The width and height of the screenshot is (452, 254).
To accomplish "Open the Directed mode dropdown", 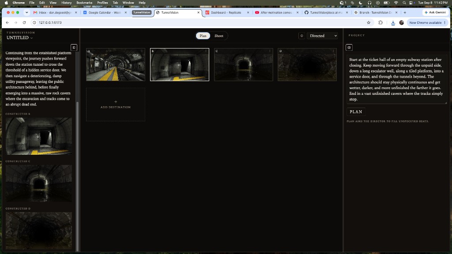I will [x=323, y=36].
